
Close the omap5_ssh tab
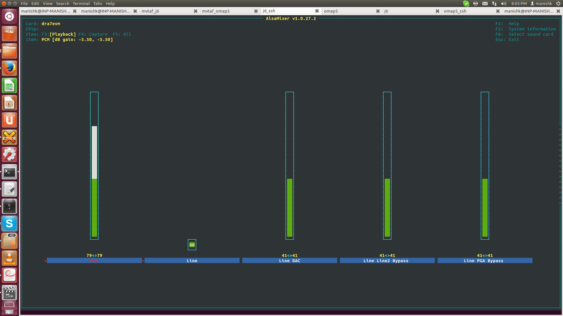tap(498, 11)
